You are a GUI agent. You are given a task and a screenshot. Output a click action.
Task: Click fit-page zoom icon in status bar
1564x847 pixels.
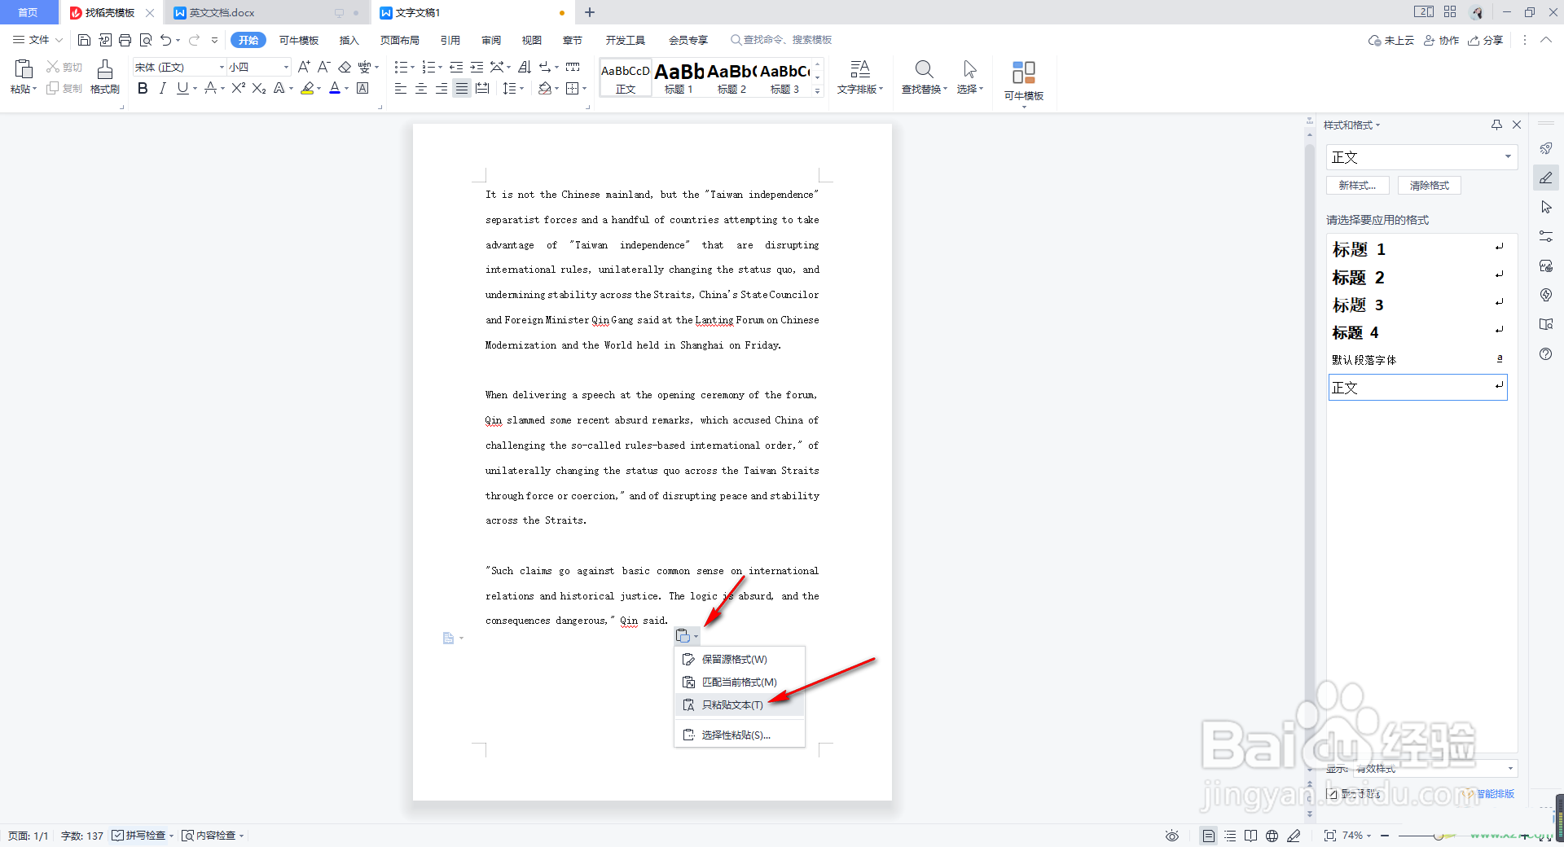click(x=1329, y=836)
